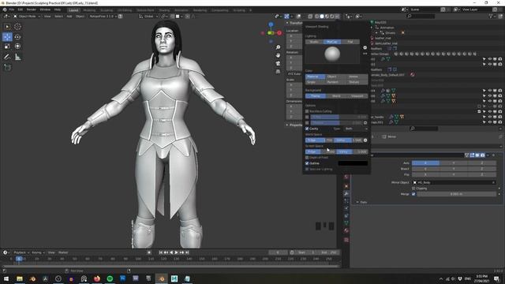Switch to the Layout workspace tab
The height and width of the screenshot is (284, 505).
73,10
